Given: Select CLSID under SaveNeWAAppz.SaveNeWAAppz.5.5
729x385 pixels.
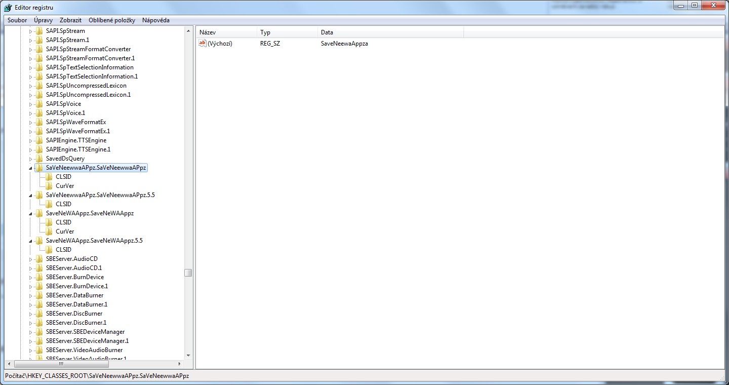Looking at the screenshot, I should point(63,250).
